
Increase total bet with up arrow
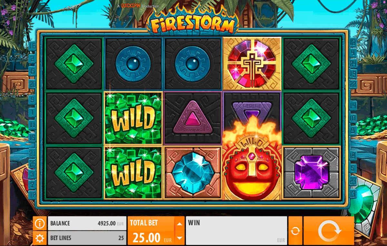[179, 223]
